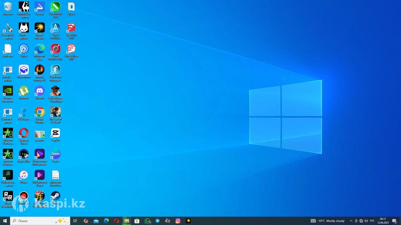Select the Корзина recycle bin icon

8,9
